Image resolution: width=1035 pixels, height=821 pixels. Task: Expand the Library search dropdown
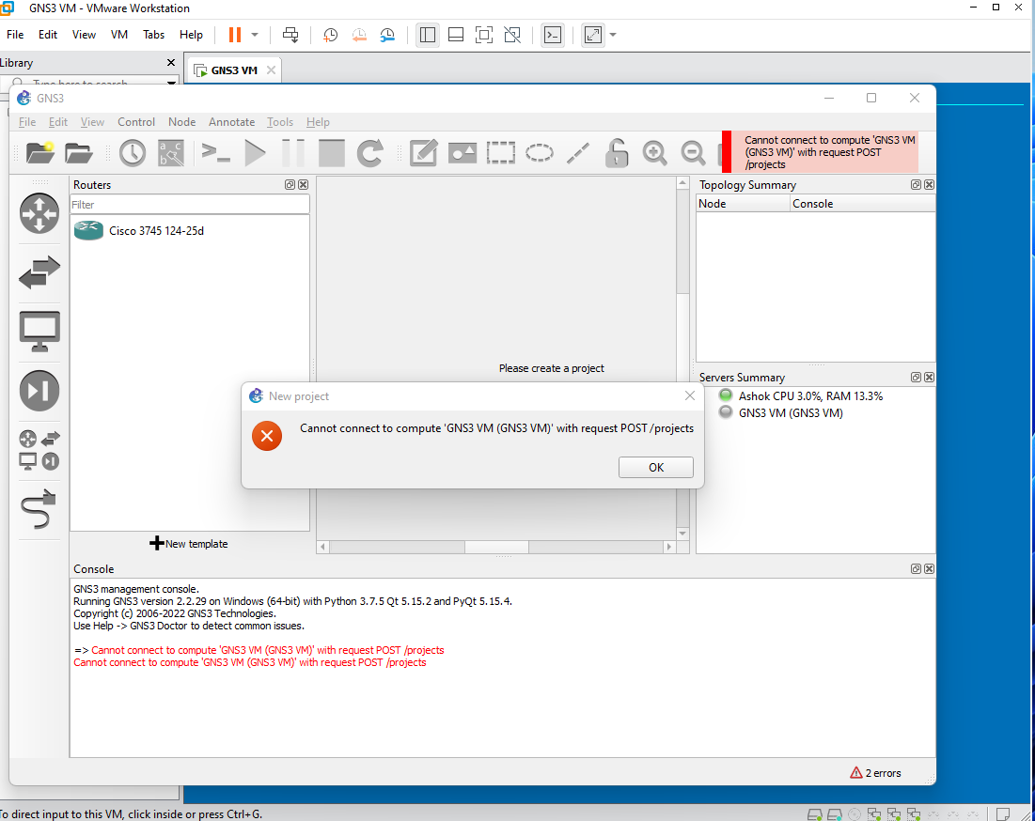point(171,84)
